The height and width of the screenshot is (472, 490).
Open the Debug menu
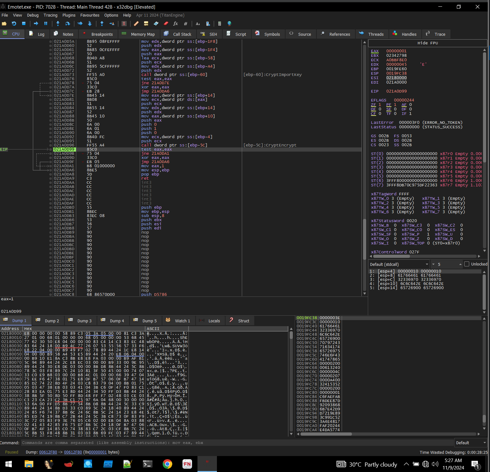click(33, 15)
